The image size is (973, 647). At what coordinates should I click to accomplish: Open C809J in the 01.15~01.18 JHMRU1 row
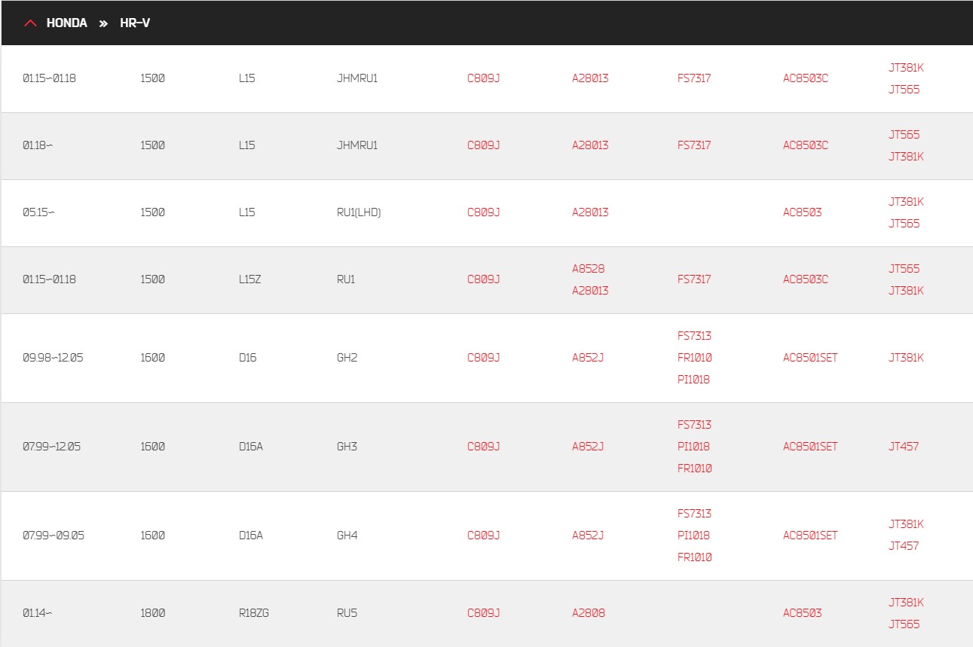pyautogui.click(x=483, y=78)
